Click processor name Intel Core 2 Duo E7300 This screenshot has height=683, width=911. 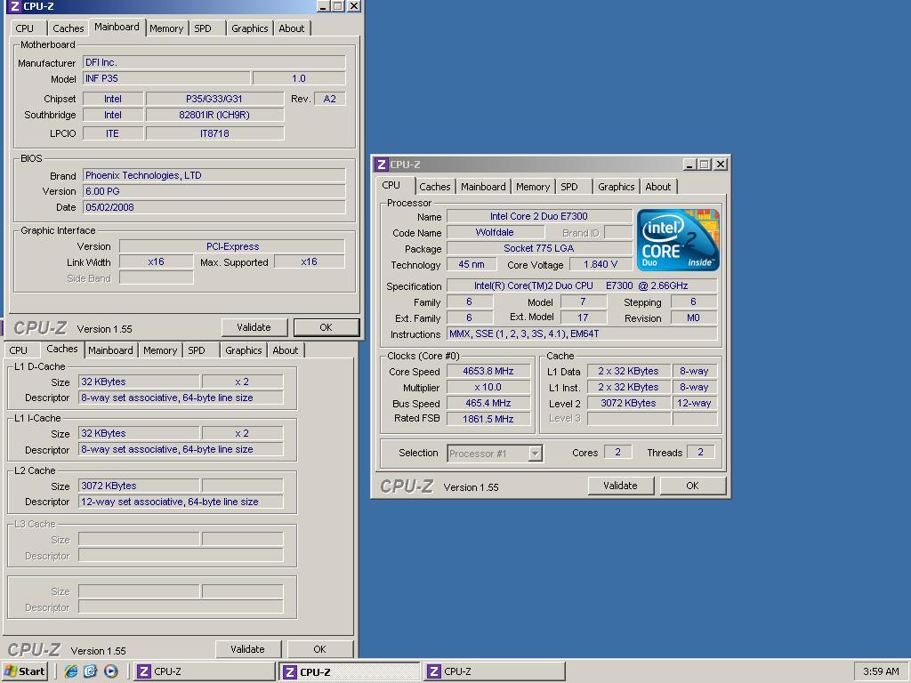[x=538, y=216]
